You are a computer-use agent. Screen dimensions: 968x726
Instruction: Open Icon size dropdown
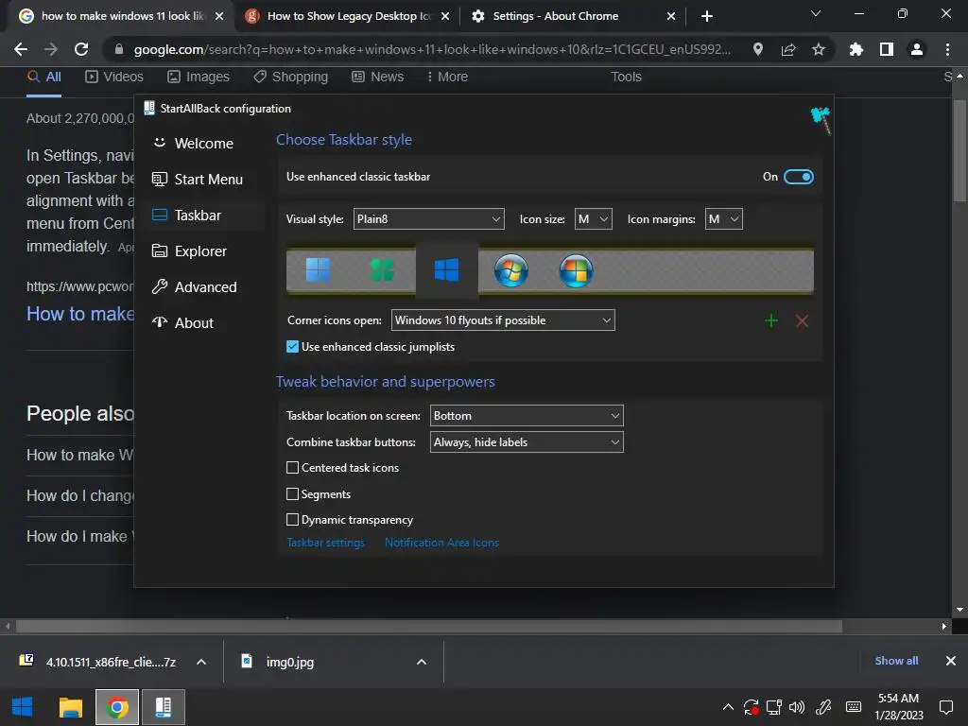pyautogui.click(x=594, y=219)
